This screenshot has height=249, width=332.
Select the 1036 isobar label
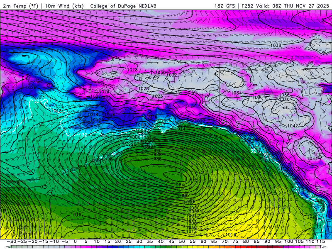click(x=284, y=95)
